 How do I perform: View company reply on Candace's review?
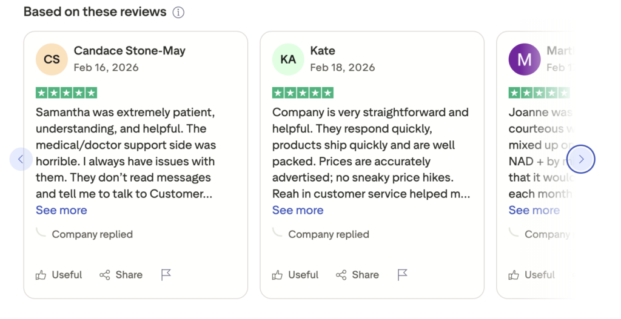[x=92, y=234]
